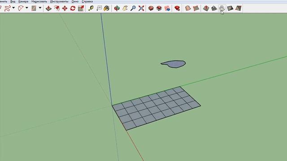Open the Справка menu

(87, 1)
